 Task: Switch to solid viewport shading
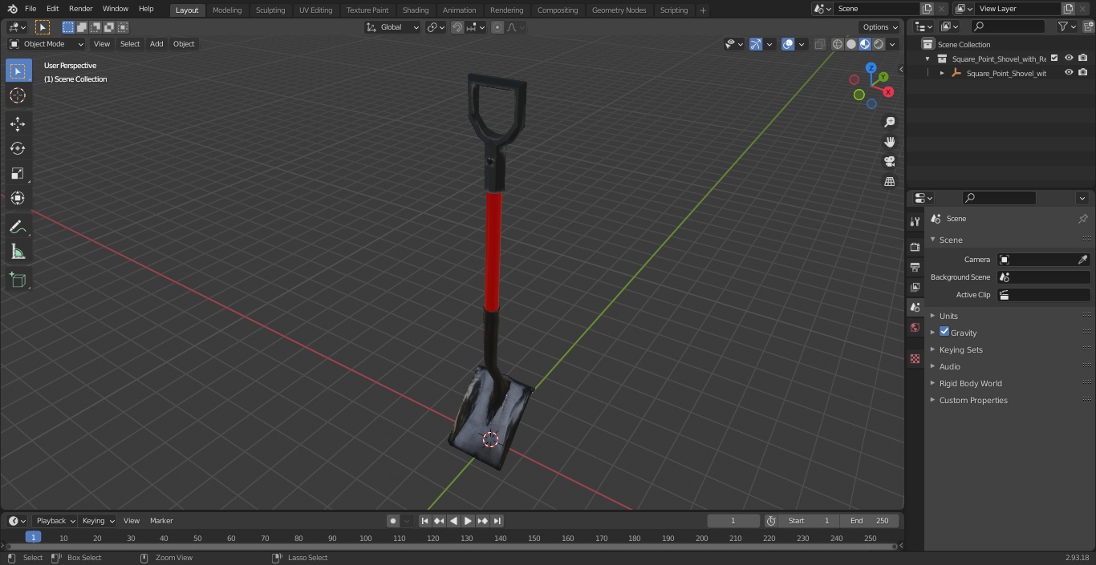tap(851, 44)
